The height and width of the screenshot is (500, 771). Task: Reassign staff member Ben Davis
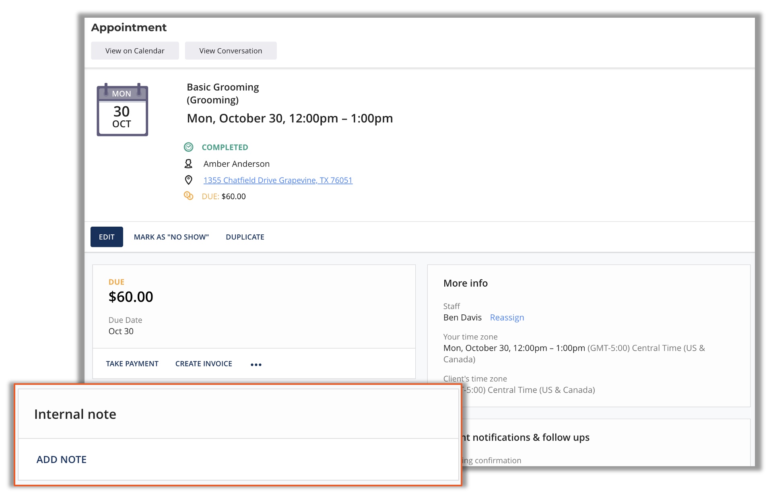[507, 318]
